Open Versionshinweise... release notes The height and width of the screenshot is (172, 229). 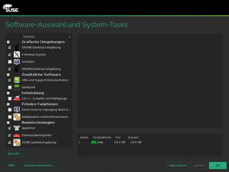point(40,165)
